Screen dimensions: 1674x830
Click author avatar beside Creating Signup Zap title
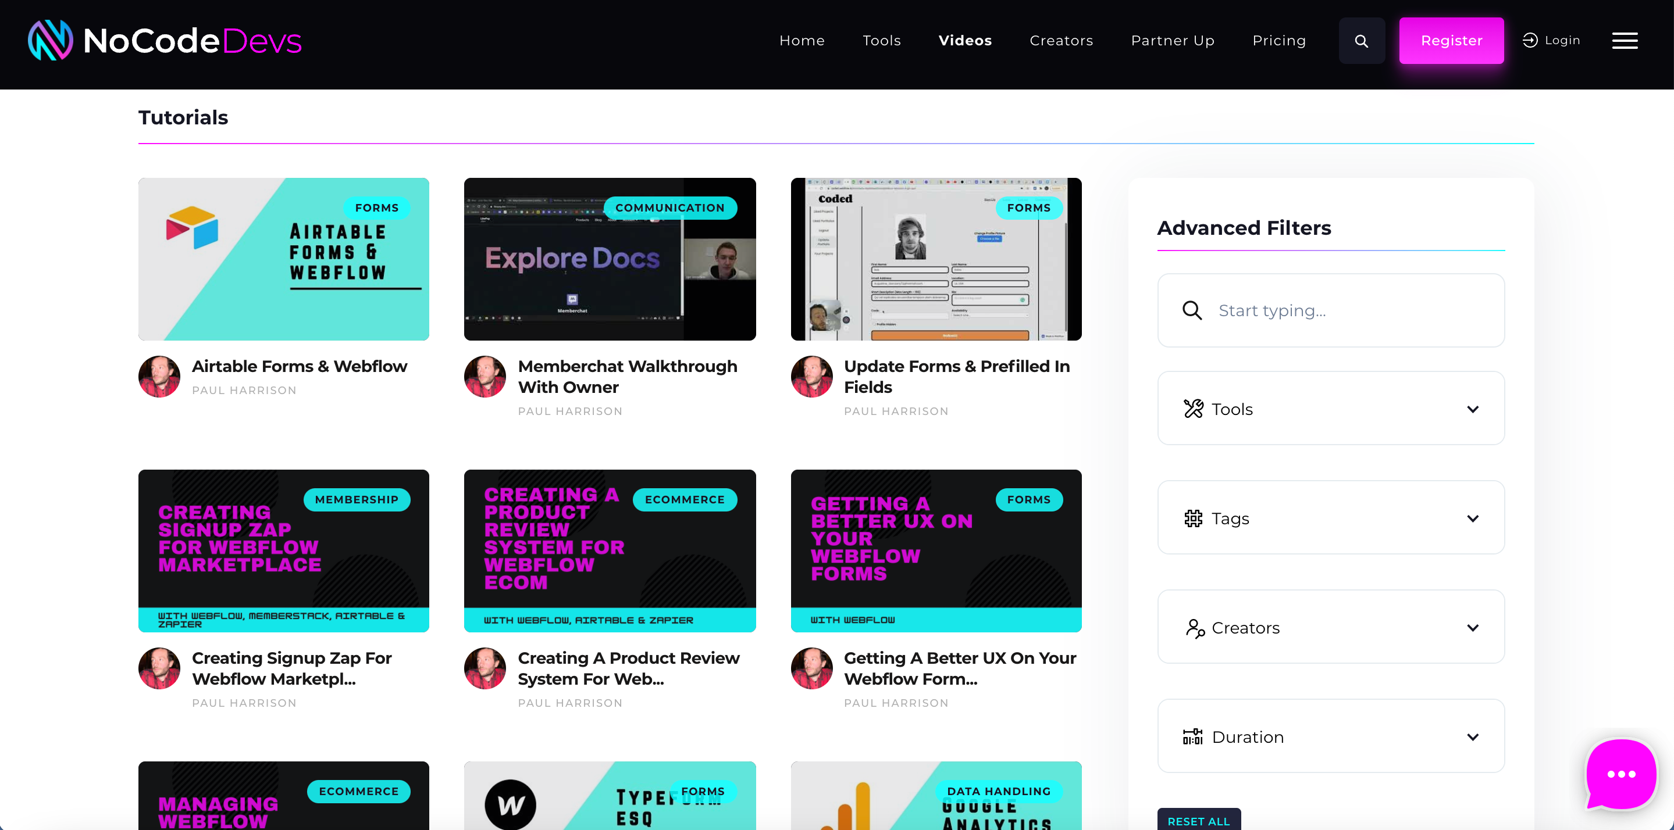coord(159,668)
